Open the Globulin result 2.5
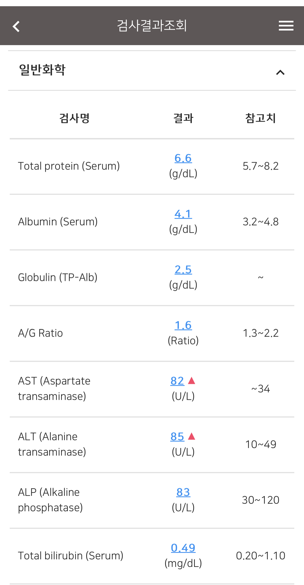The image size is (304, 585). point(183,270)
